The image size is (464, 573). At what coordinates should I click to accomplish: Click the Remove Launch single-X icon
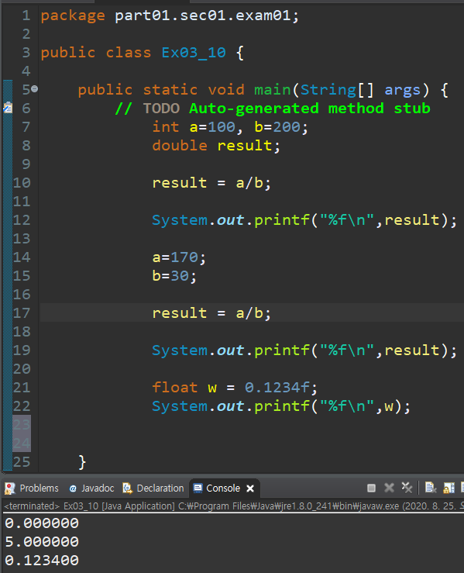click(x=389, y=488)
